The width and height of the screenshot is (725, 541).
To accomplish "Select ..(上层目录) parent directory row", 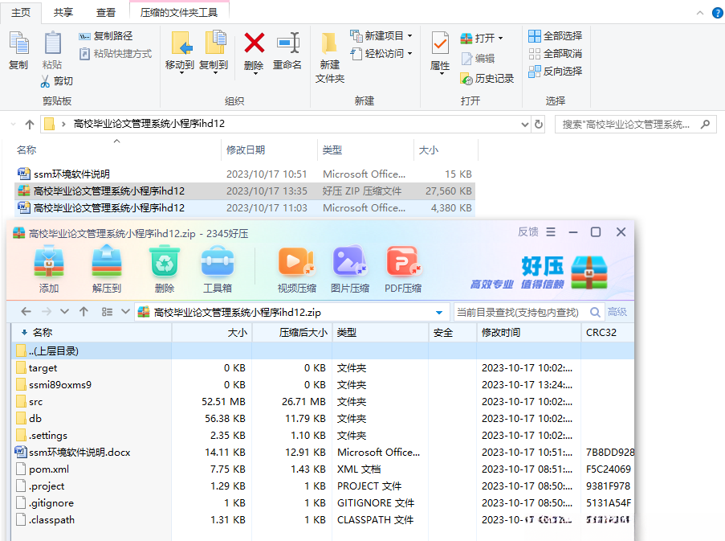I will point(322,350).
